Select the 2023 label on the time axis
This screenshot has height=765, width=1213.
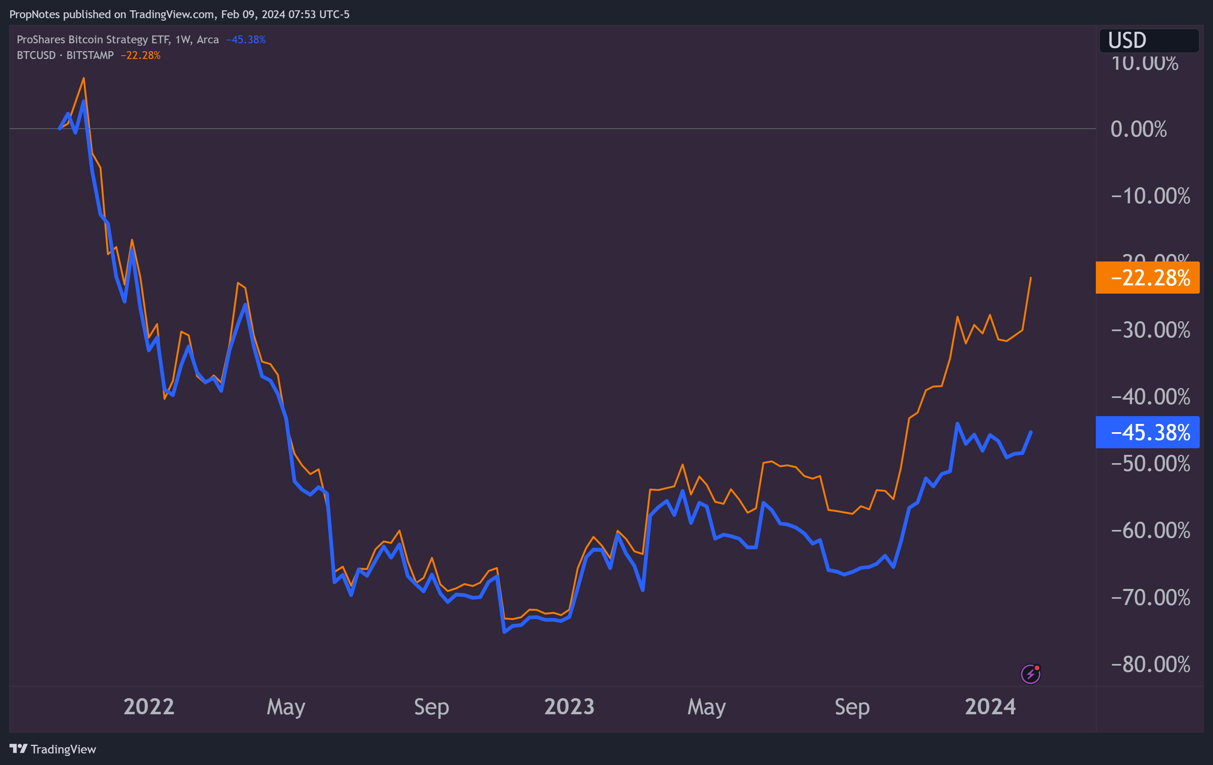[x=570, y=707]
